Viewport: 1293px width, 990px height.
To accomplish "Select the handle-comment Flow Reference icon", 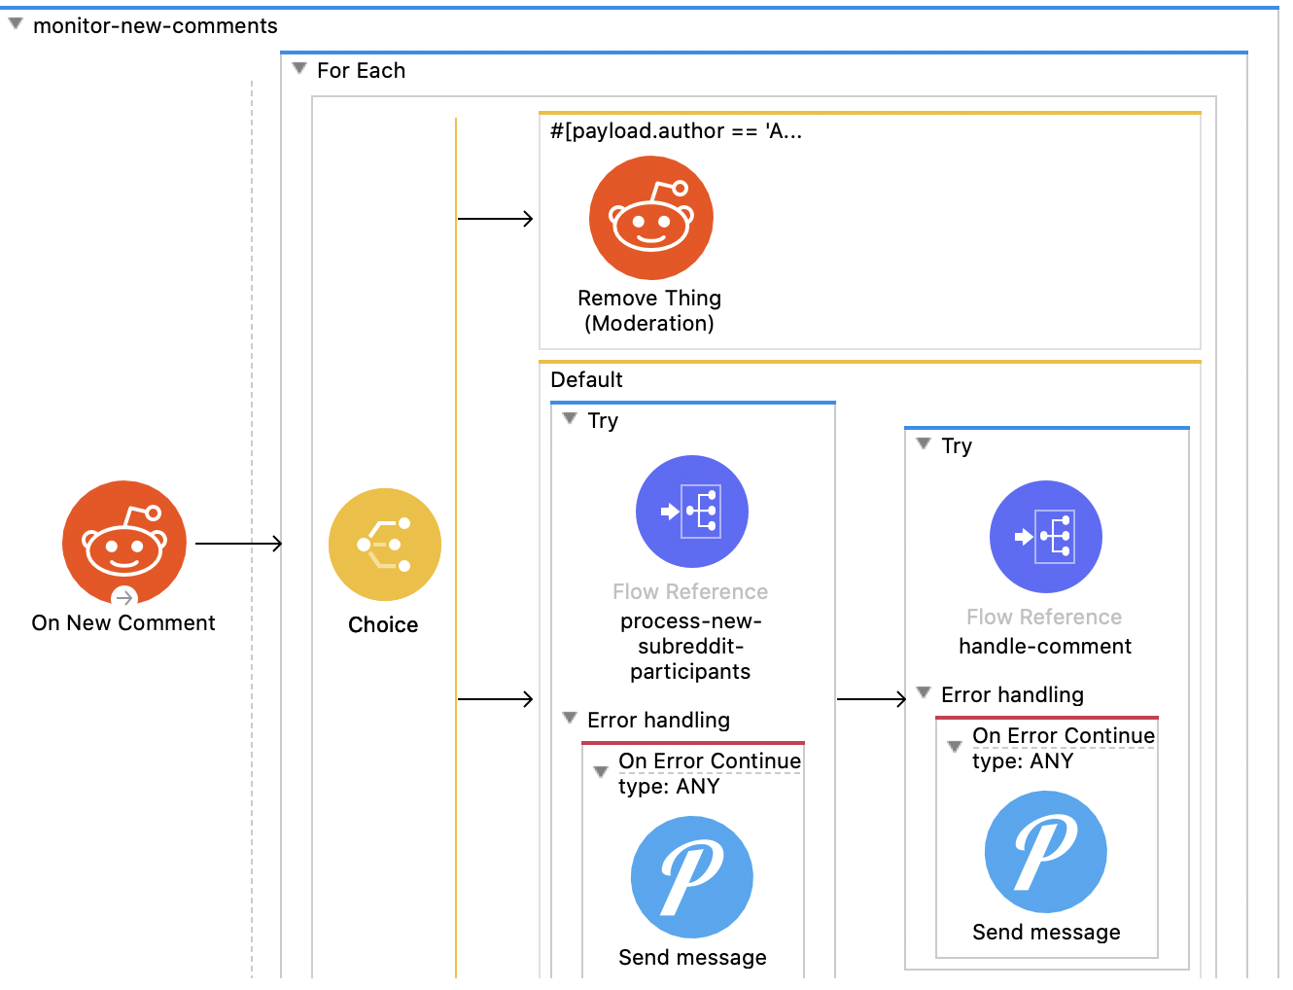I will tap(1046, 537).
